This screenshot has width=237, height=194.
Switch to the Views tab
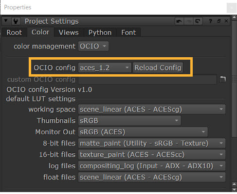(69, 32)
